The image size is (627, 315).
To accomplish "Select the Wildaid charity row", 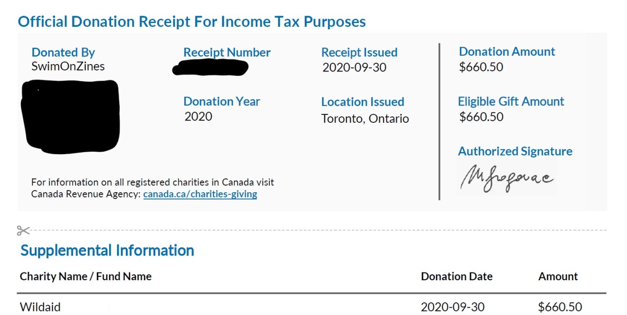I will tap(40, 307).
